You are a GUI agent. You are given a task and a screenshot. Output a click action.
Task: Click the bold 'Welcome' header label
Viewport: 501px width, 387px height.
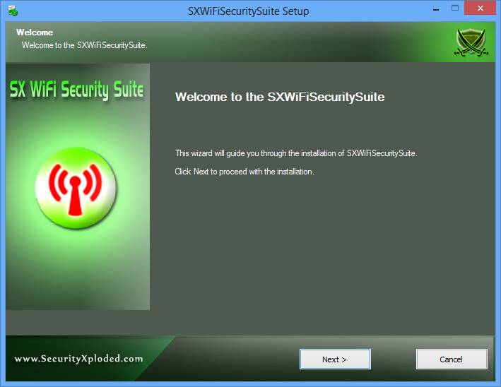(35, 32)
